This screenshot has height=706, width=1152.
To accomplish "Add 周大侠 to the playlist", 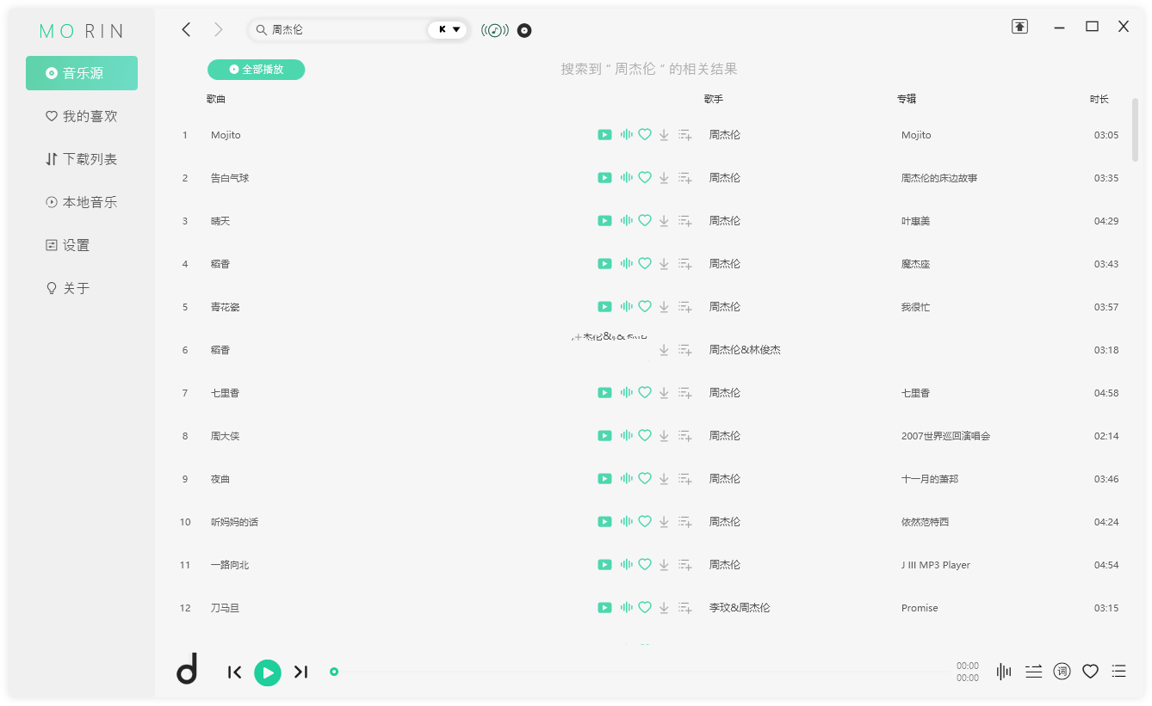I will [x=685, y=436].
